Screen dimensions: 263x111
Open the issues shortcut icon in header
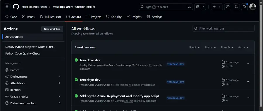(x=228, y=7)
